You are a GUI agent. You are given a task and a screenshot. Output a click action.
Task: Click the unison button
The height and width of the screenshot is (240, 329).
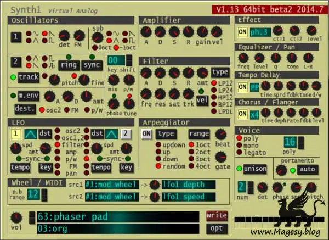tap(255, 169)
